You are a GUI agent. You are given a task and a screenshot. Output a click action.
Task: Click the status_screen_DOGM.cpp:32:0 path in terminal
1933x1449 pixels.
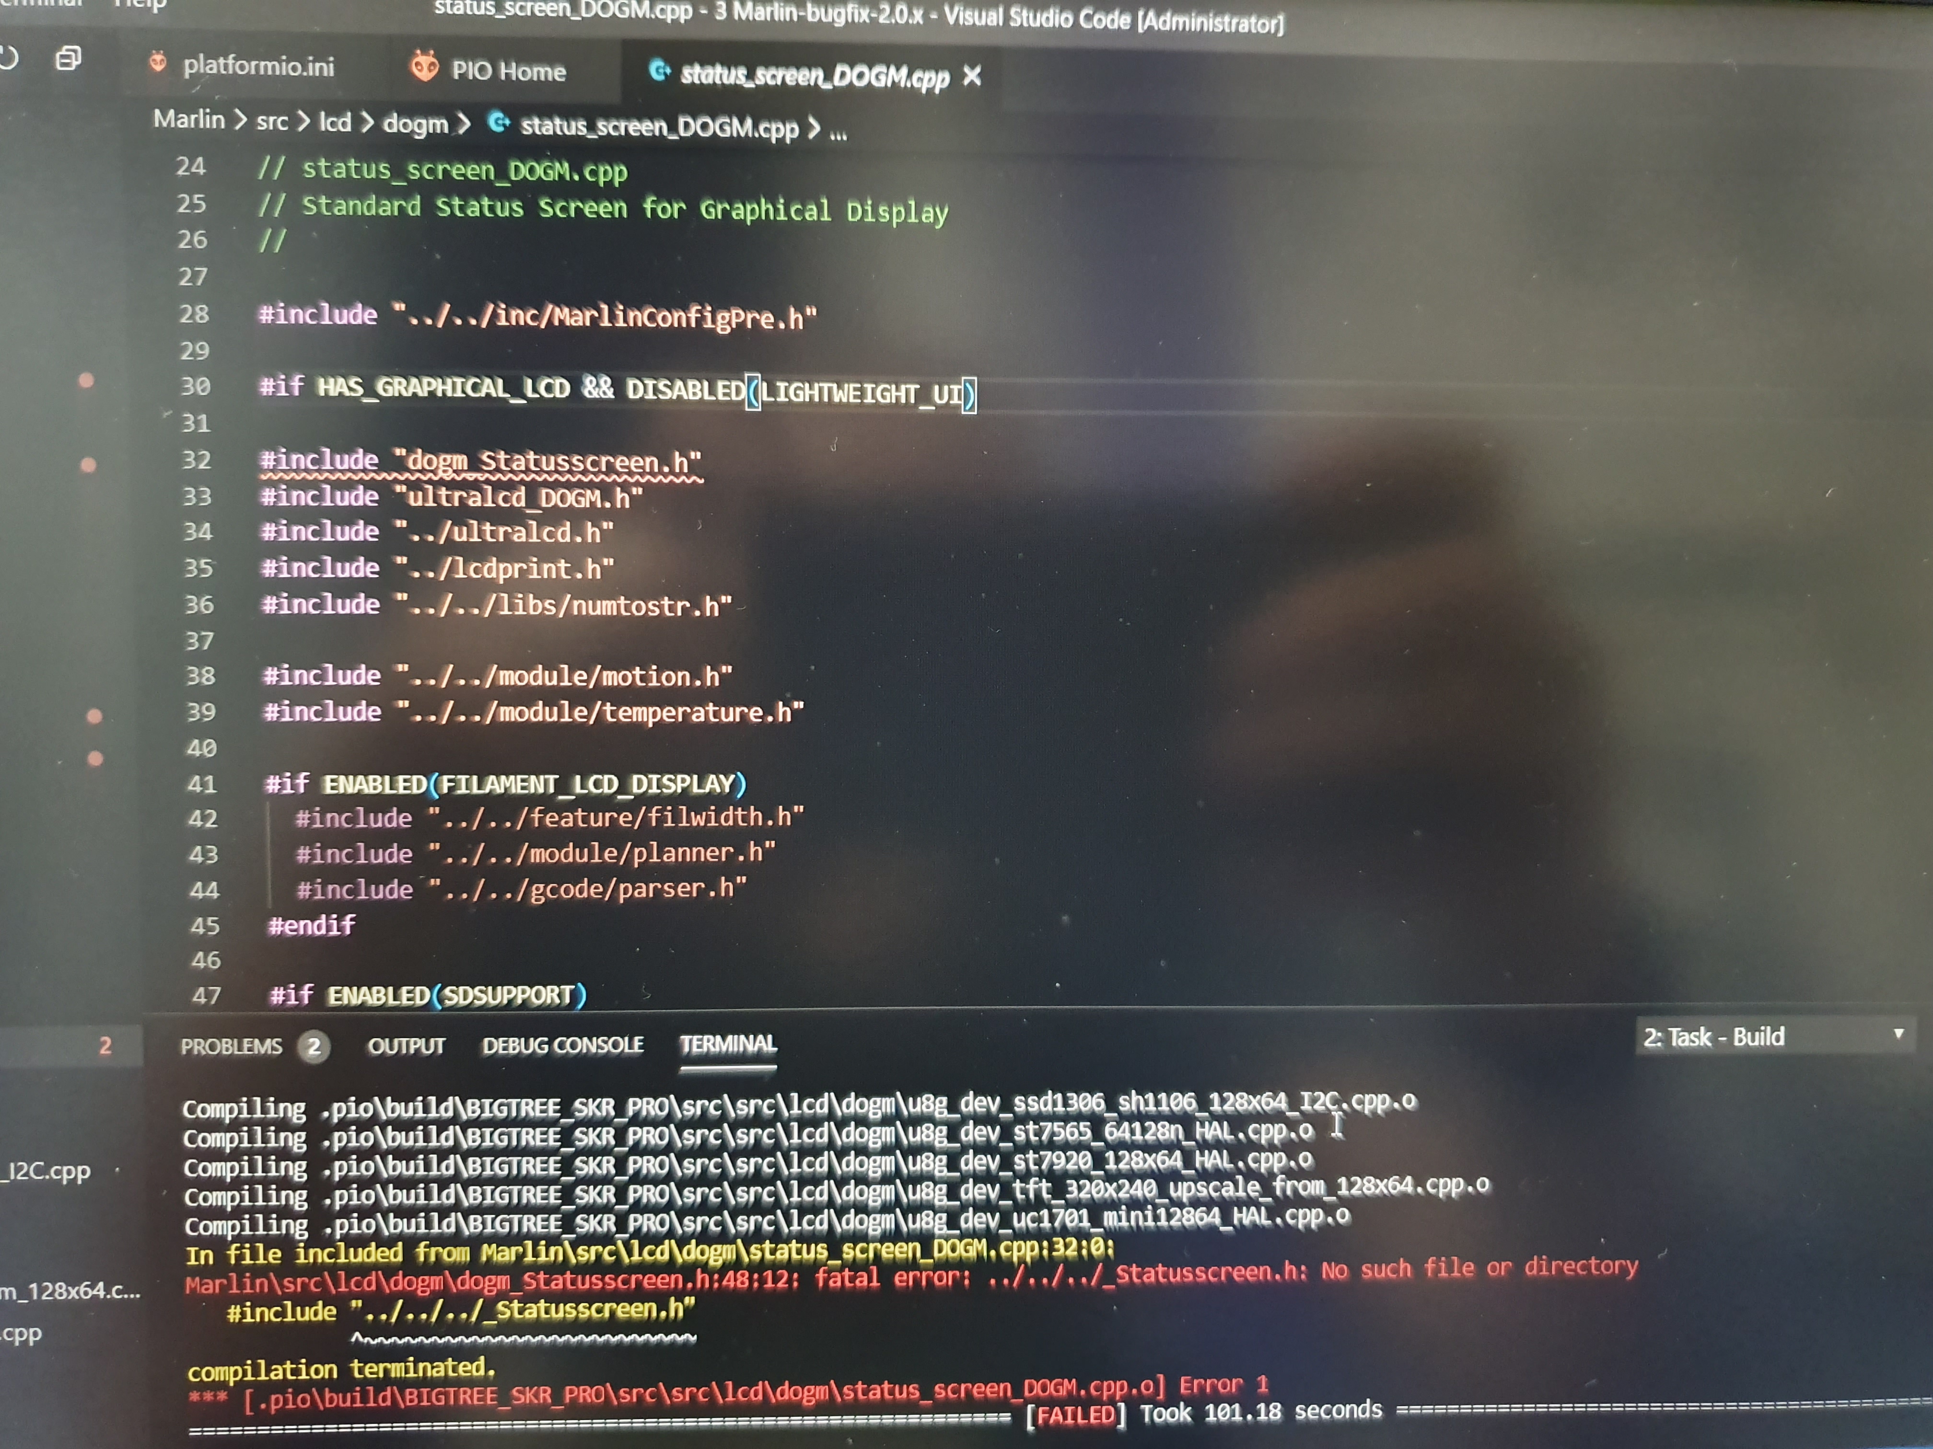[x=797, y=1251]
